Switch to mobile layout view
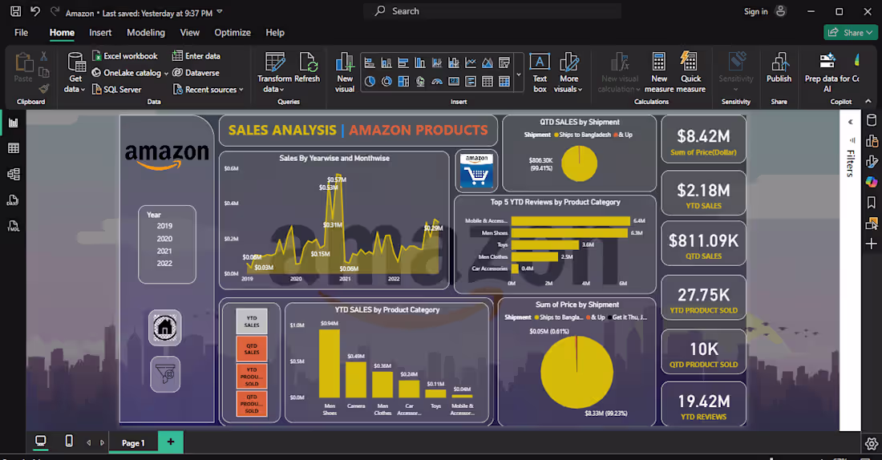 pyautogui.click(x=69, y=442)
